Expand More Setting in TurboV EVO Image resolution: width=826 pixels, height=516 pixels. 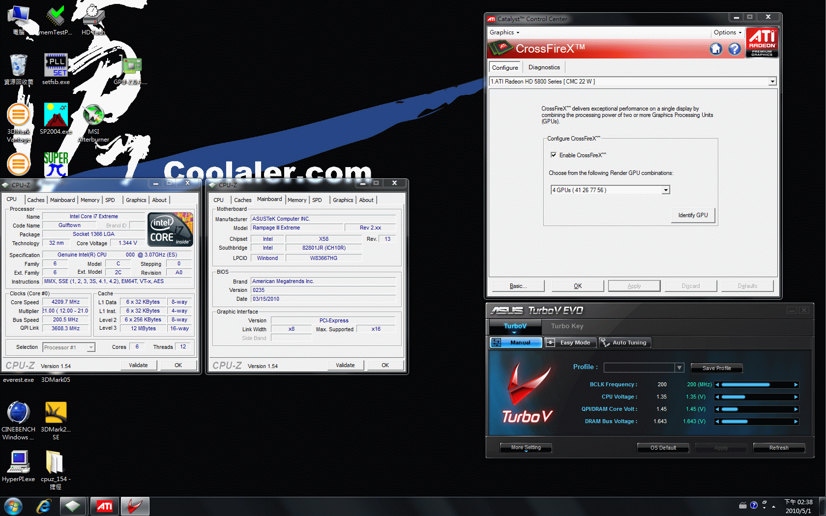click(526, 448)
